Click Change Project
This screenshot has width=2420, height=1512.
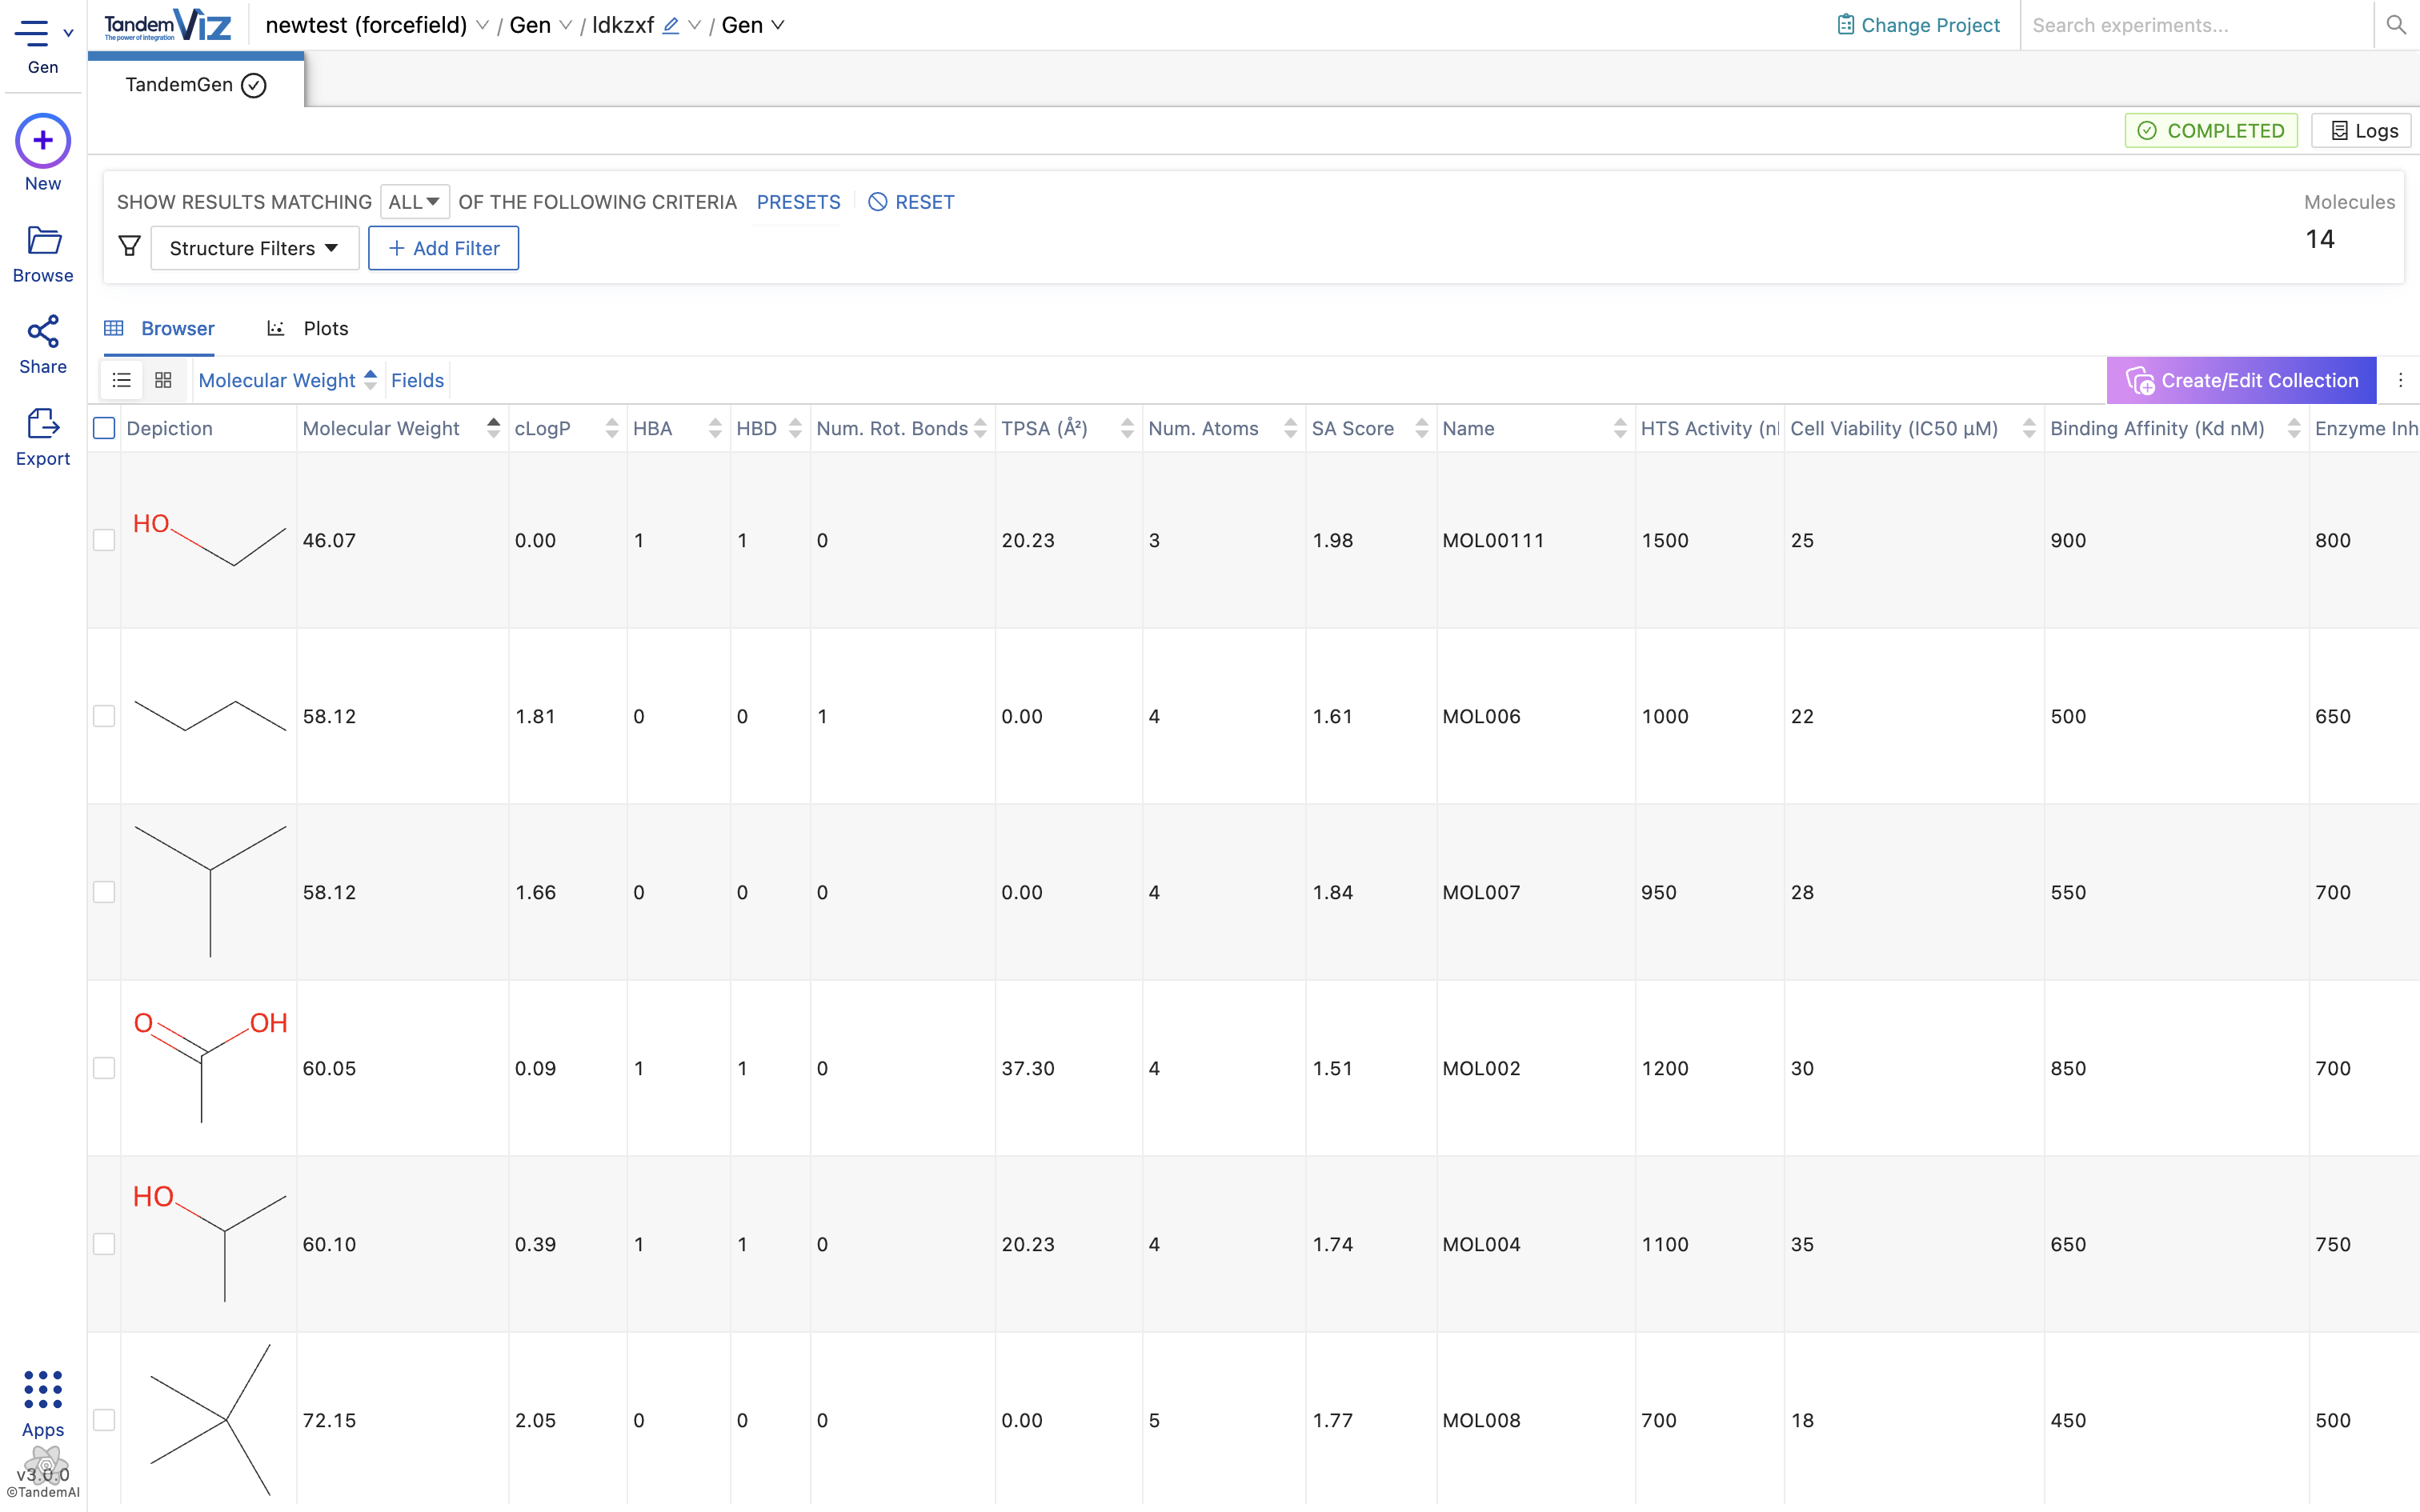pos(1918,25)
